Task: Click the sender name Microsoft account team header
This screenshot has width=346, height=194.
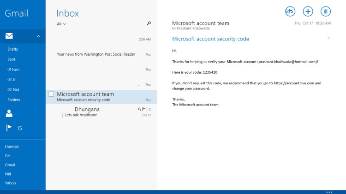Action: 201,23
